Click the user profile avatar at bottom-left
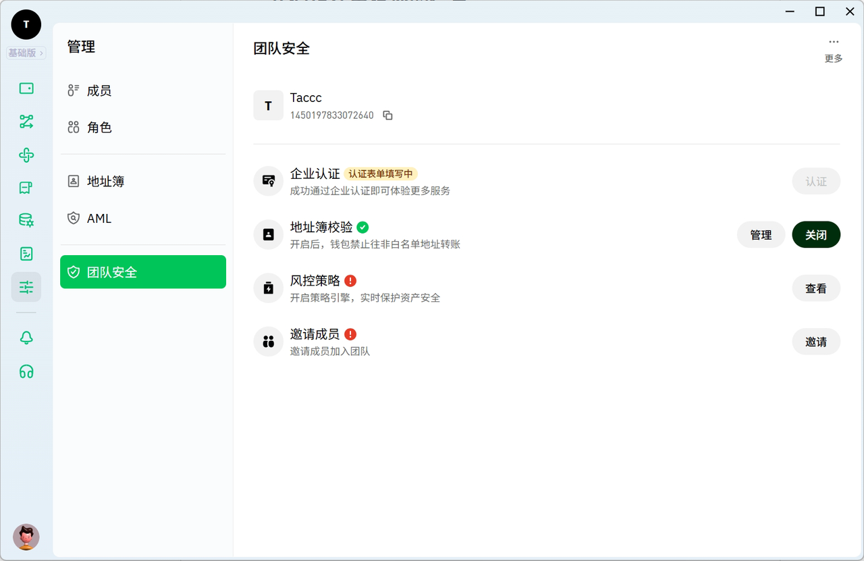 click(x=26, y=537)
